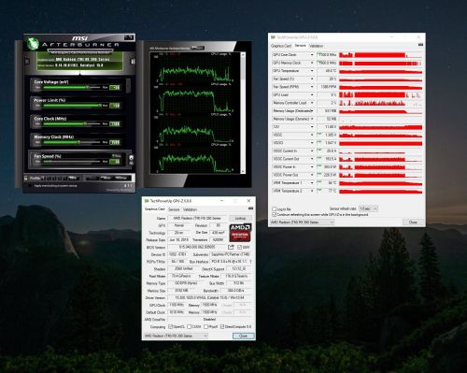Click Afterburner Reset button

pos(106,178)
